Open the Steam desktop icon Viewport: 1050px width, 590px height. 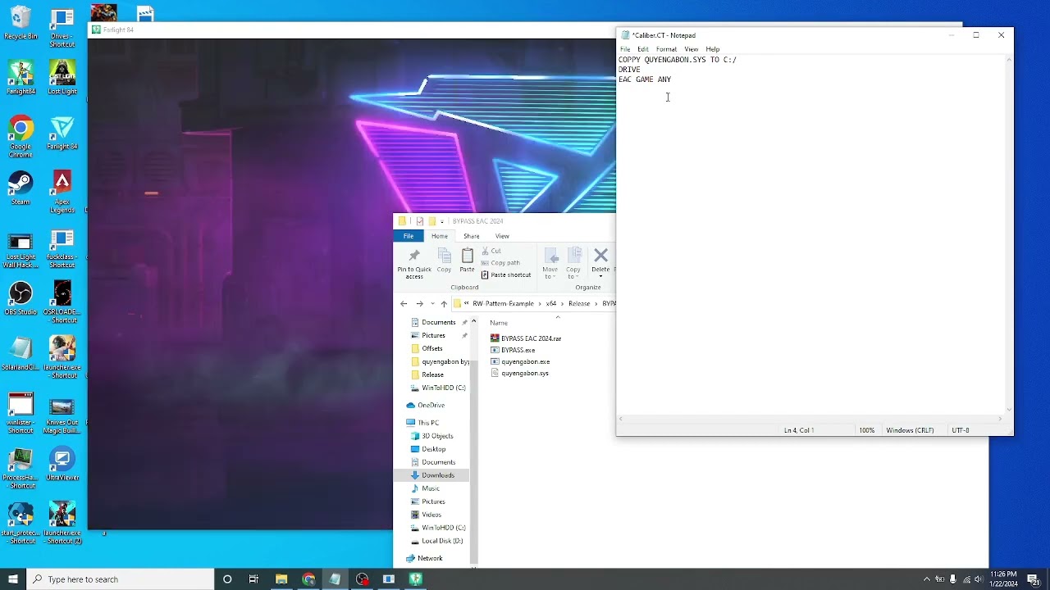coord(21,188)
